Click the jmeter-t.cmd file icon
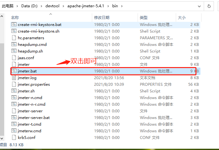 click(x=14, y=124)
